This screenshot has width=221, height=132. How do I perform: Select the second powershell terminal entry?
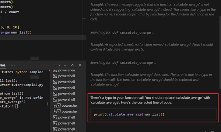(64, 76)
